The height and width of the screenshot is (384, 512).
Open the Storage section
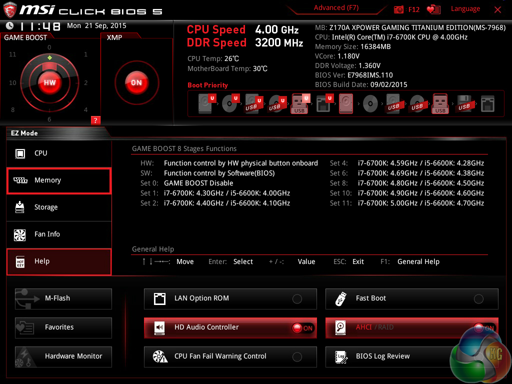[x=59, y=207]
